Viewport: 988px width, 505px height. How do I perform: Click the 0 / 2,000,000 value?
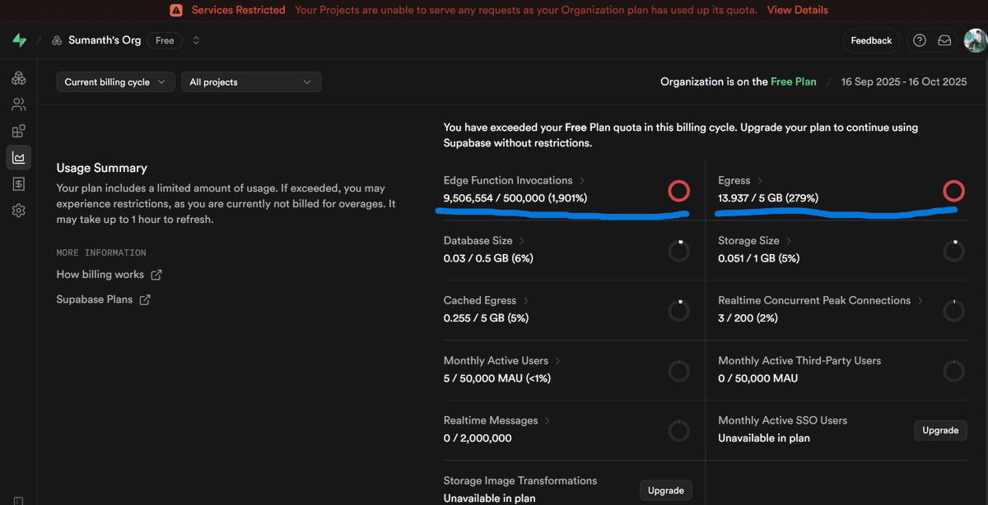tap(478, 438)
